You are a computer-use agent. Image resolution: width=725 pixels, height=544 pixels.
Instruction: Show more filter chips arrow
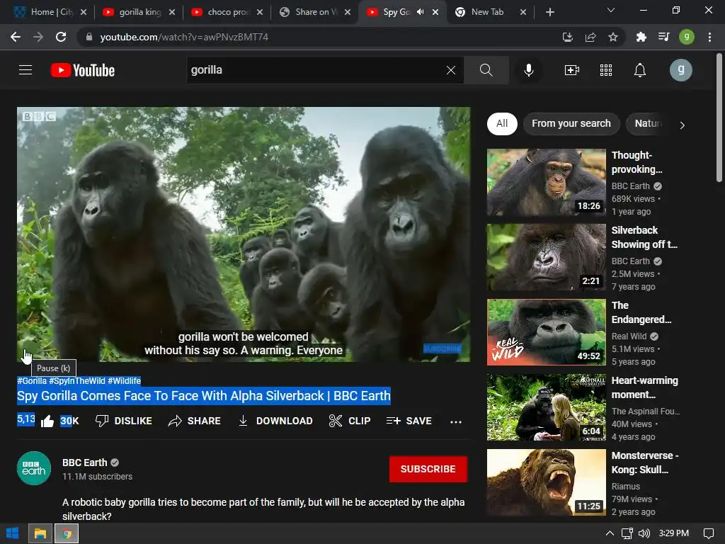click(x=682, y=125)
